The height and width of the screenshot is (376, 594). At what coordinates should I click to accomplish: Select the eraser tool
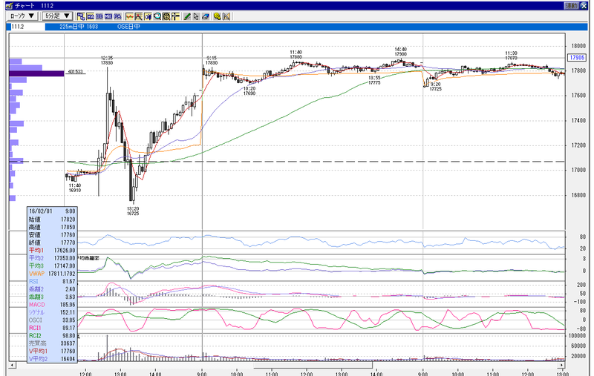coord(206,16)
